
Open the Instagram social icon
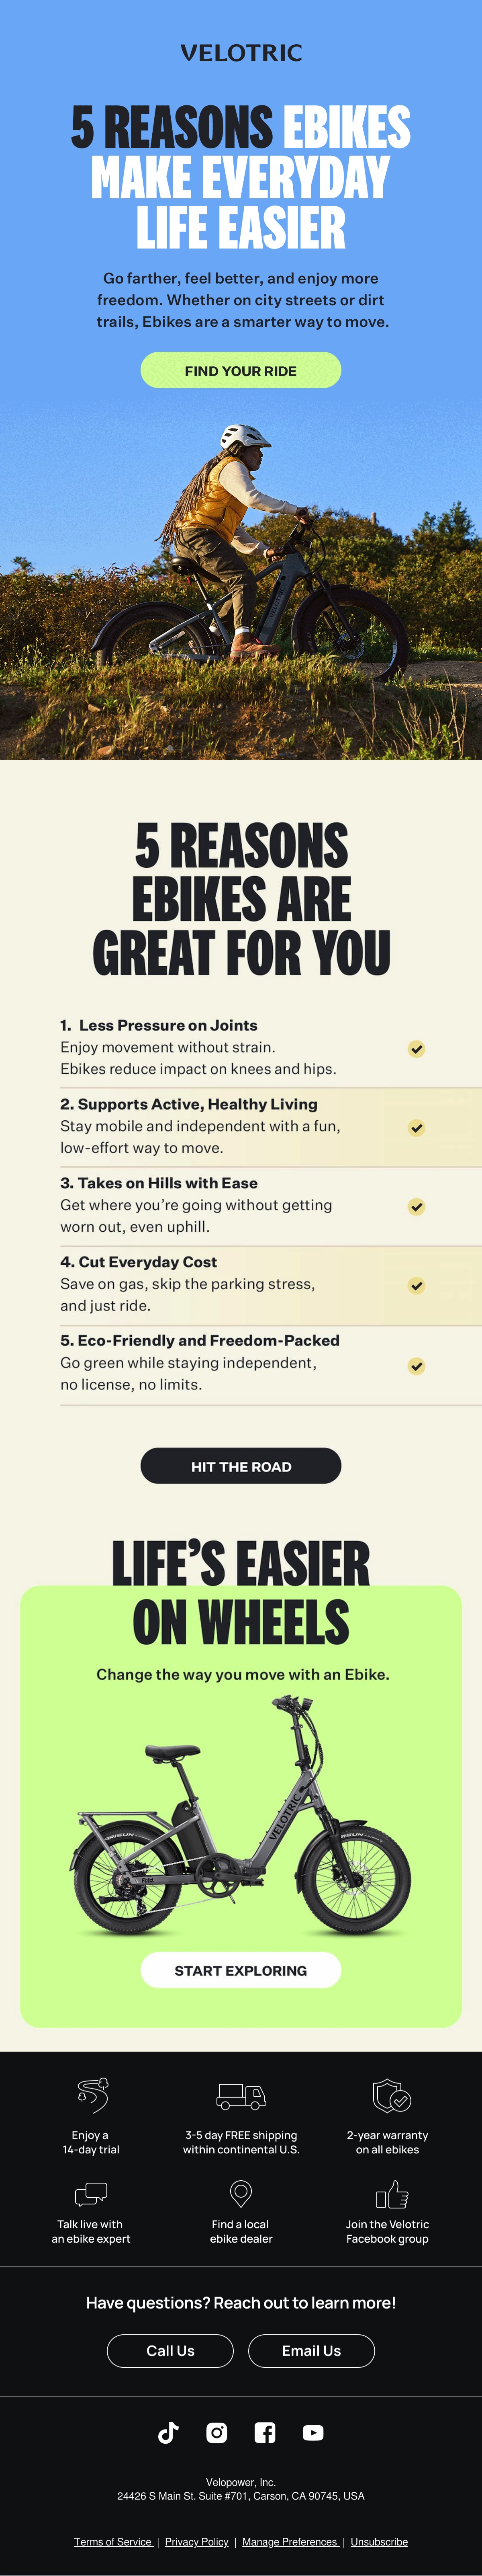point(216,2433)
